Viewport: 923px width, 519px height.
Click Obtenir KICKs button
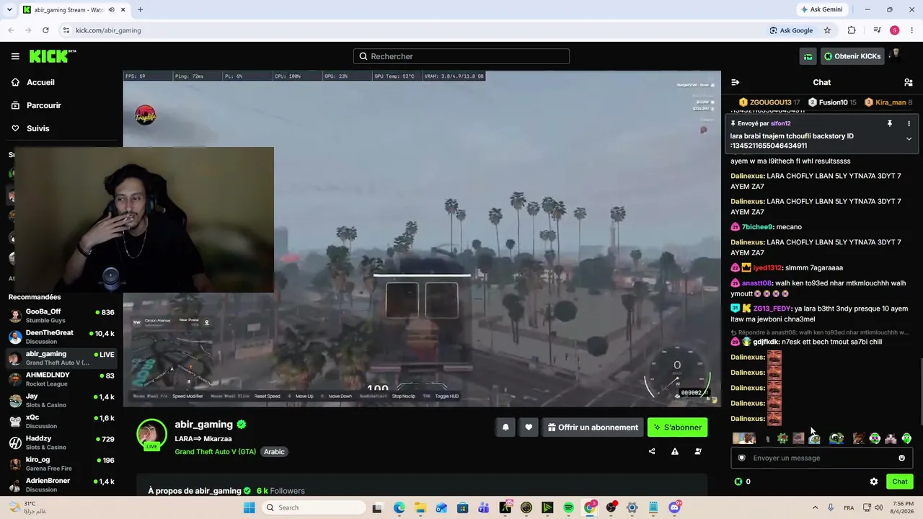coord(852,56)
